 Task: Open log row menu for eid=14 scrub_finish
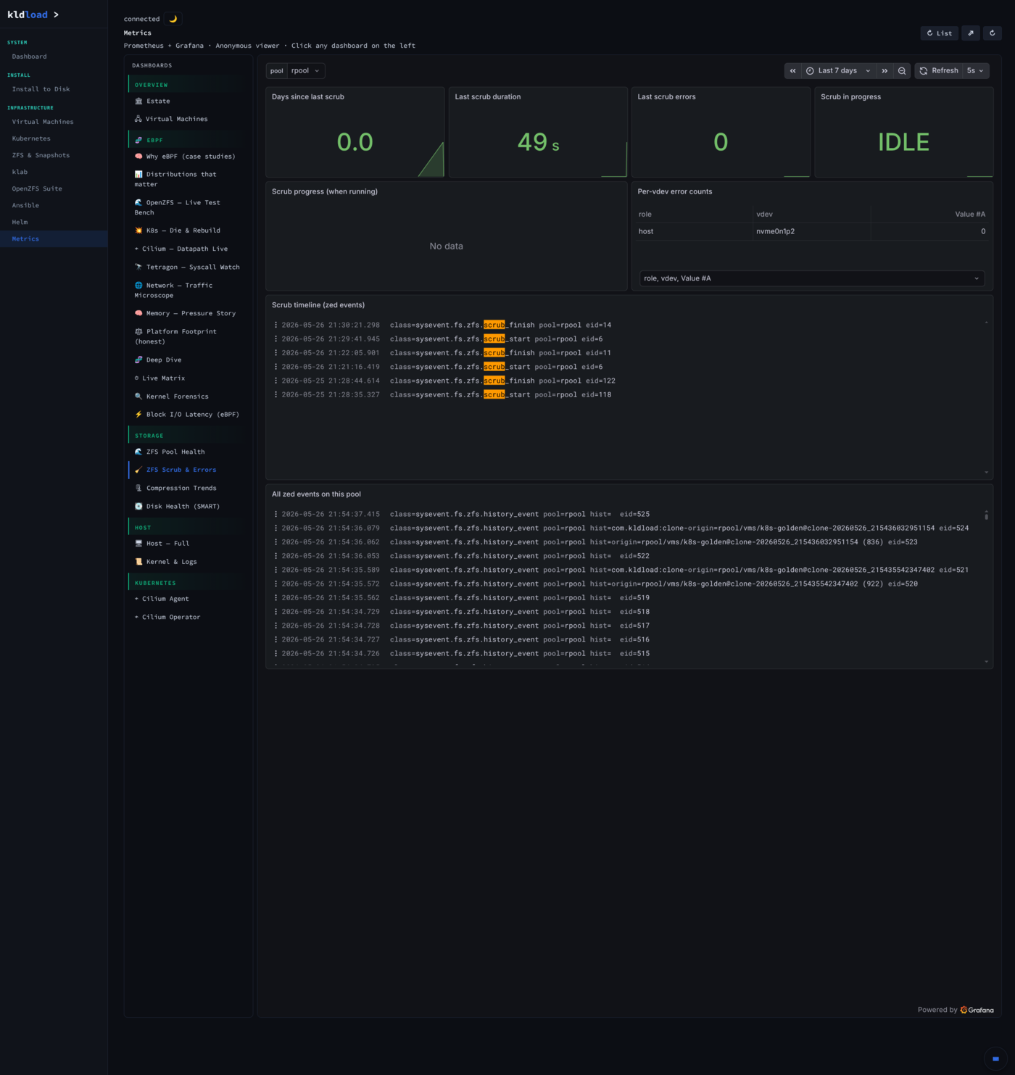point(275,325)
